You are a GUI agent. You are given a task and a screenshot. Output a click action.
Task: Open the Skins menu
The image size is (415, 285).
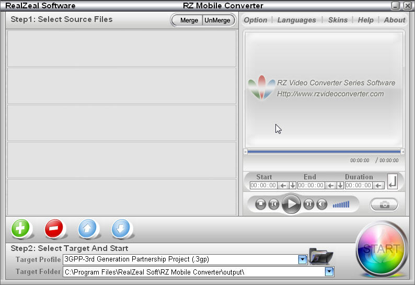tap(338, 20)
